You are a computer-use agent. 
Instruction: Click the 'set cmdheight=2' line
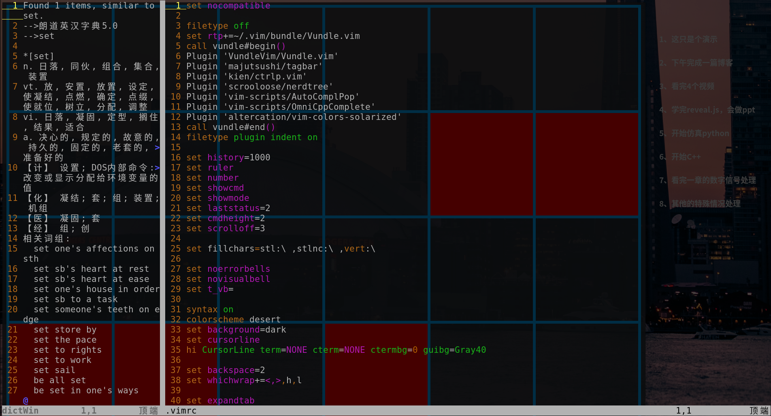point(226,218)
